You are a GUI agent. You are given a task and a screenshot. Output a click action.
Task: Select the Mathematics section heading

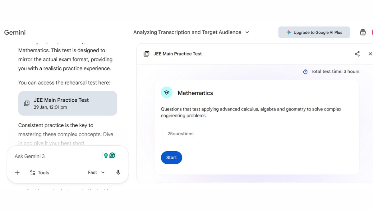pos(195,93)
